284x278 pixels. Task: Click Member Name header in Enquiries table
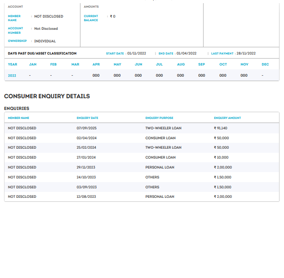tap(18, 118)
